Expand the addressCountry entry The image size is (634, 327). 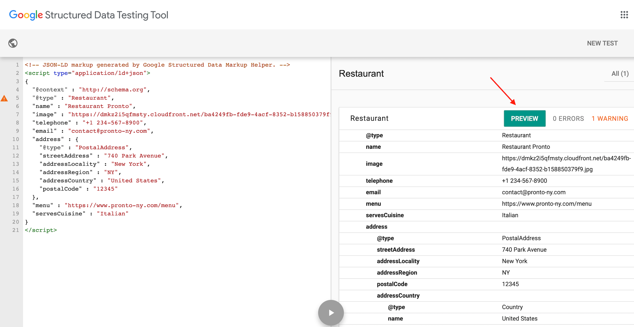[x=398, y=295]
